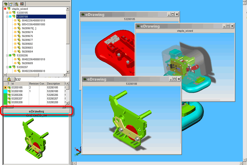The height and width of the screenshot is (165, 247).
Task: Open the assembly structure tab icon
Action: click(x=6, y=4)
